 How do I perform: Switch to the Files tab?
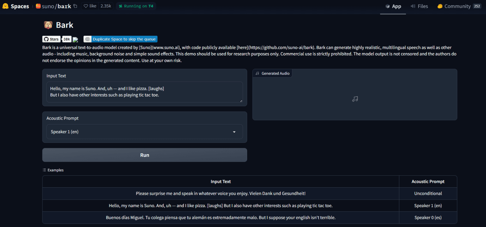click(419, 6)
